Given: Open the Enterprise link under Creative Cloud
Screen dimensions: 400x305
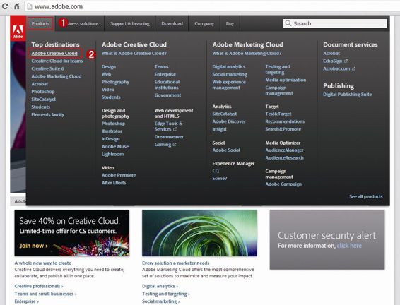Looking at the screenshot, I should click(x=165, y=74).
